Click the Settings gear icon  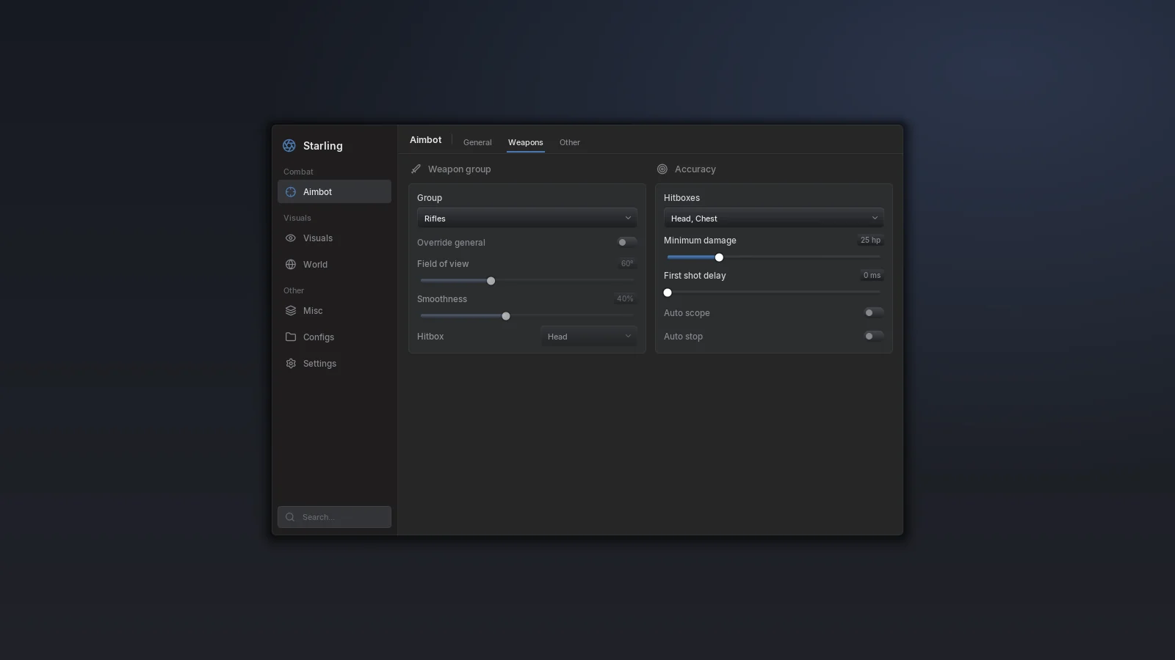click(291, 364)
